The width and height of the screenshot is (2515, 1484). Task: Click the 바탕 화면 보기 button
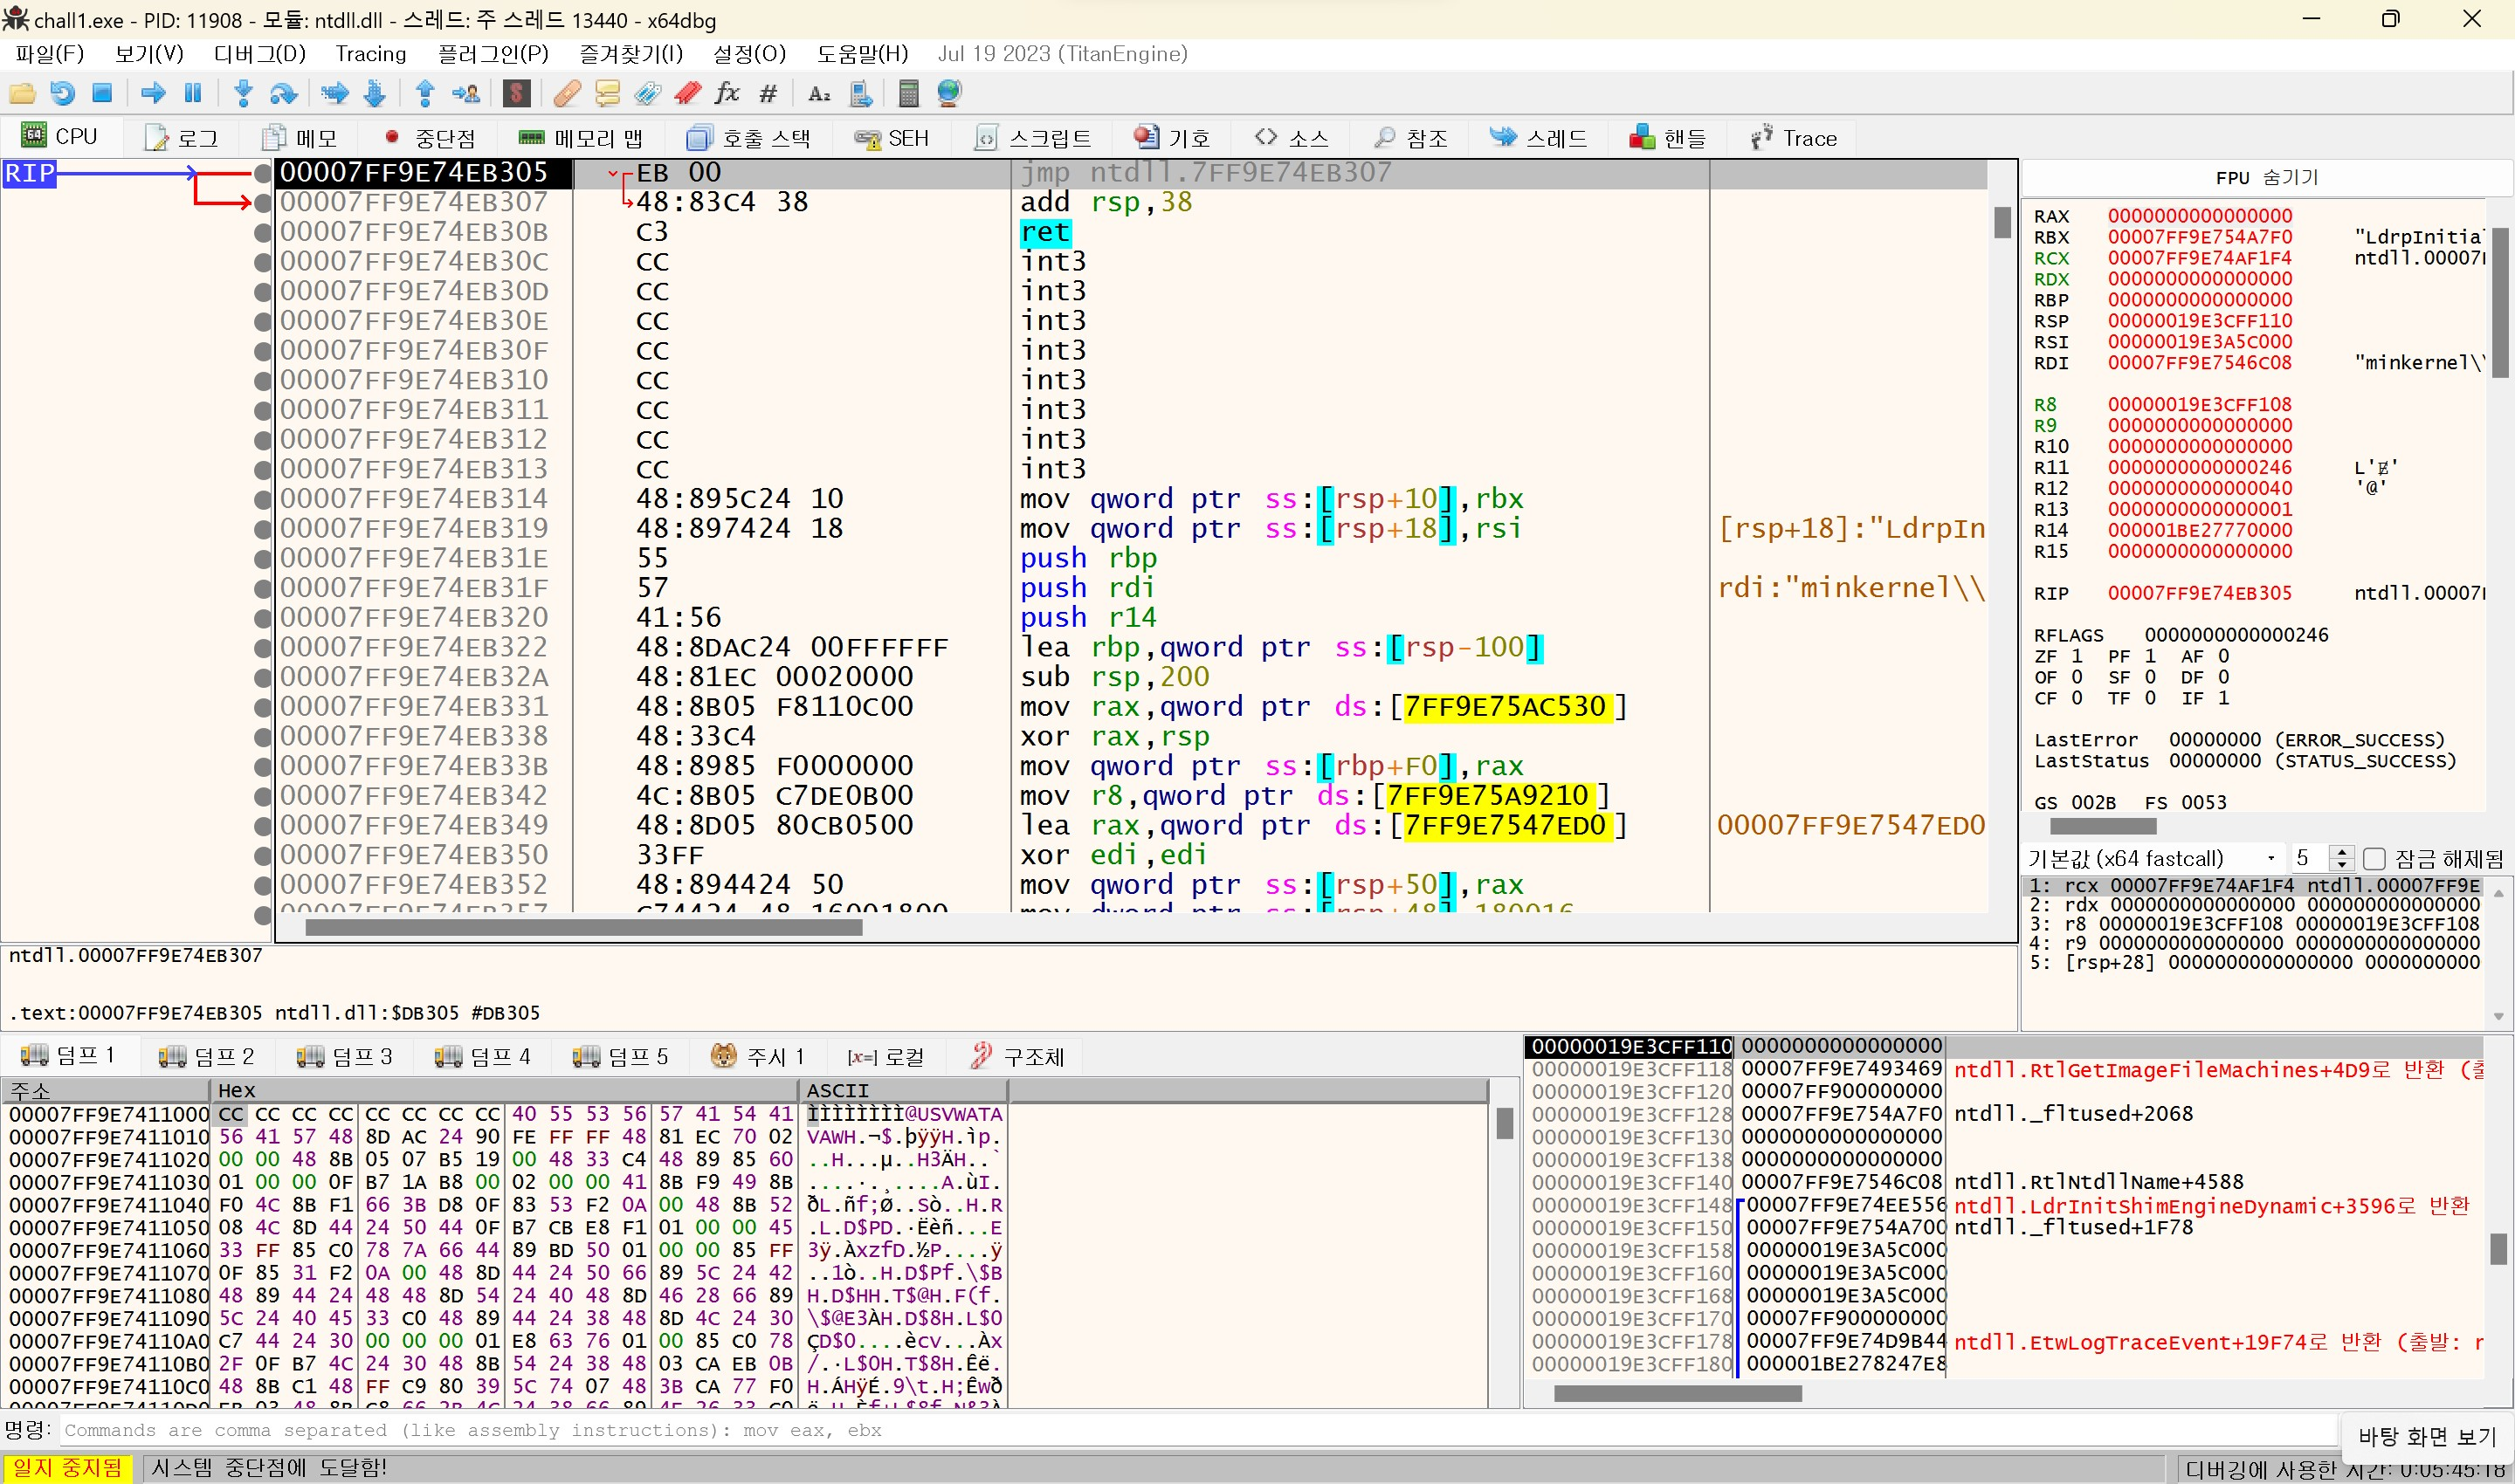point(2427,1436)
